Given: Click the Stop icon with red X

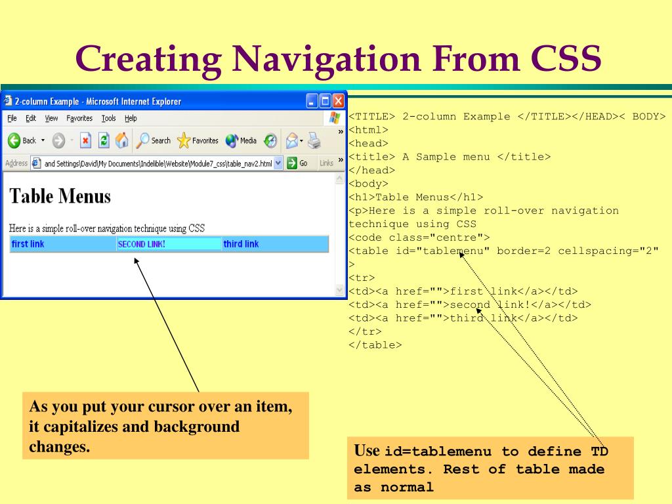Looking at the screenshot, I should [86, 140].
